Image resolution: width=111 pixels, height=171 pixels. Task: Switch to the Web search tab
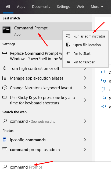(x=80, y=7)
